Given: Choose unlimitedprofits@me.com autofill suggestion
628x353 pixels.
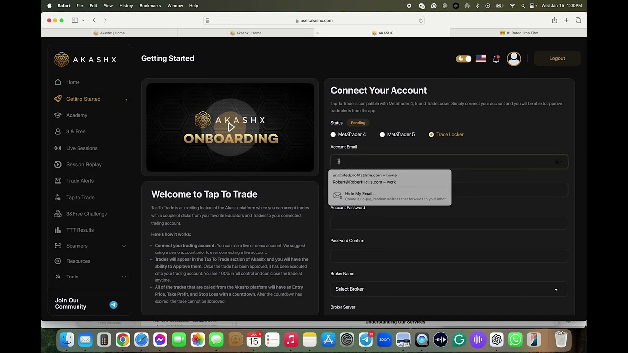Looking at the screenshot, I should point(365,175).
